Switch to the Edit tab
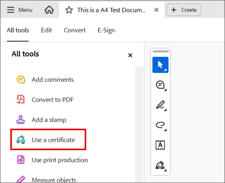This screenshot has height=183, width=225. 46,30
